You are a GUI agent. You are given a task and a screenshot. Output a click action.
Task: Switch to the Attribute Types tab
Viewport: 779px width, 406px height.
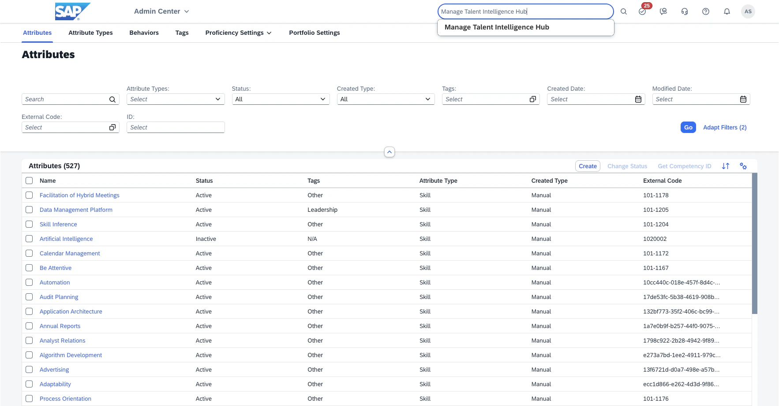(90, 33)
